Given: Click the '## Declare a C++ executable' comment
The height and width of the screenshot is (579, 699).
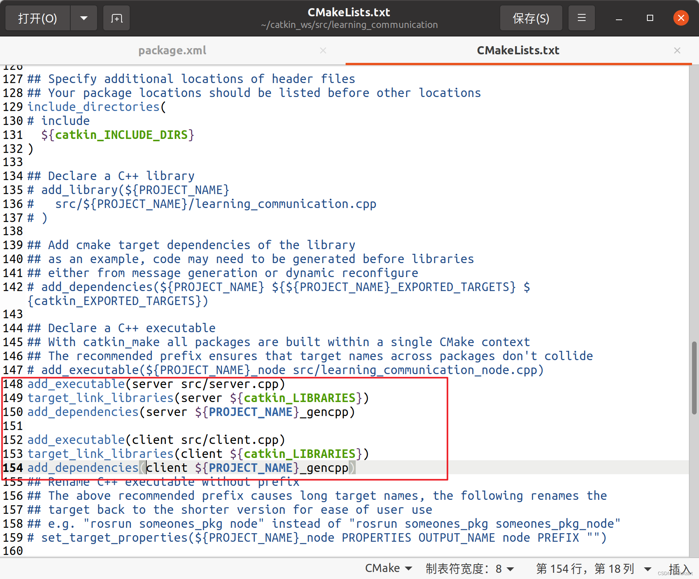Looking at the screenshot, I should pos(121,328).
